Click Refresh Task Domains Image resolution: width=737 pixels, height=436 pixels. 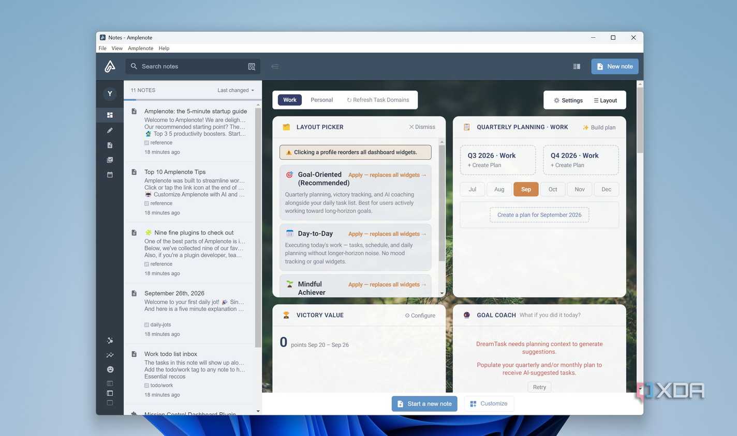(x=378, y=100)
